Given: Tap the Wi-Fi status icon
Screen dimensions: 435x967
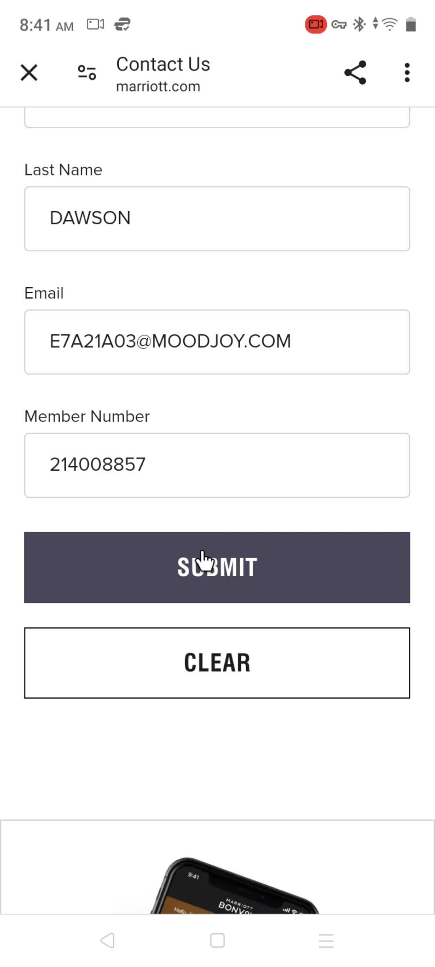Looking at the screenshot, I should (390, 25).
